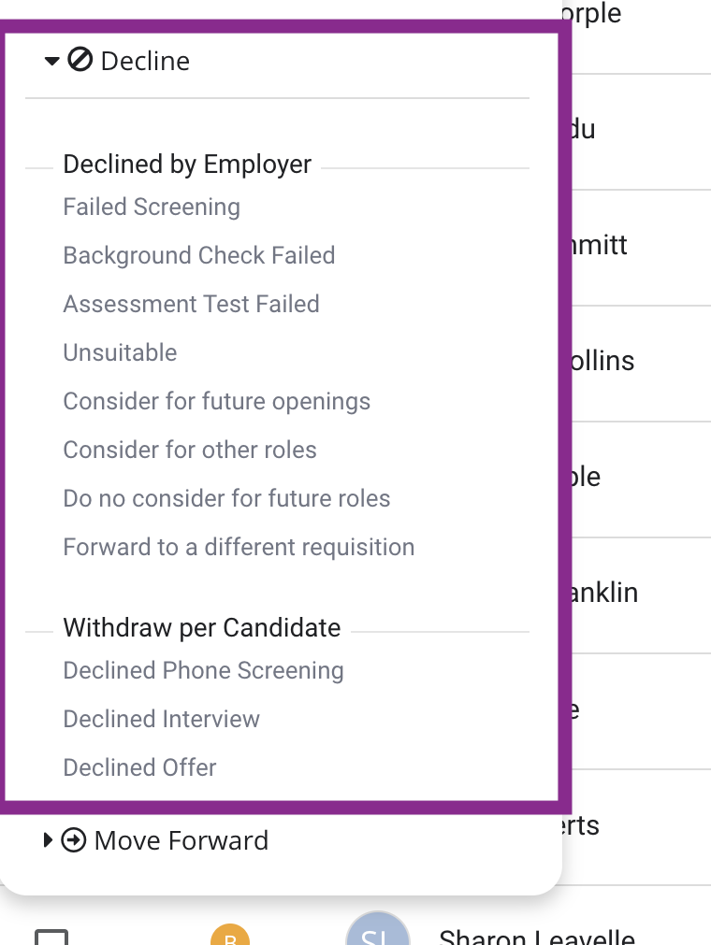Pick Declined Offer withdrawal reason

tap(139, 767)
